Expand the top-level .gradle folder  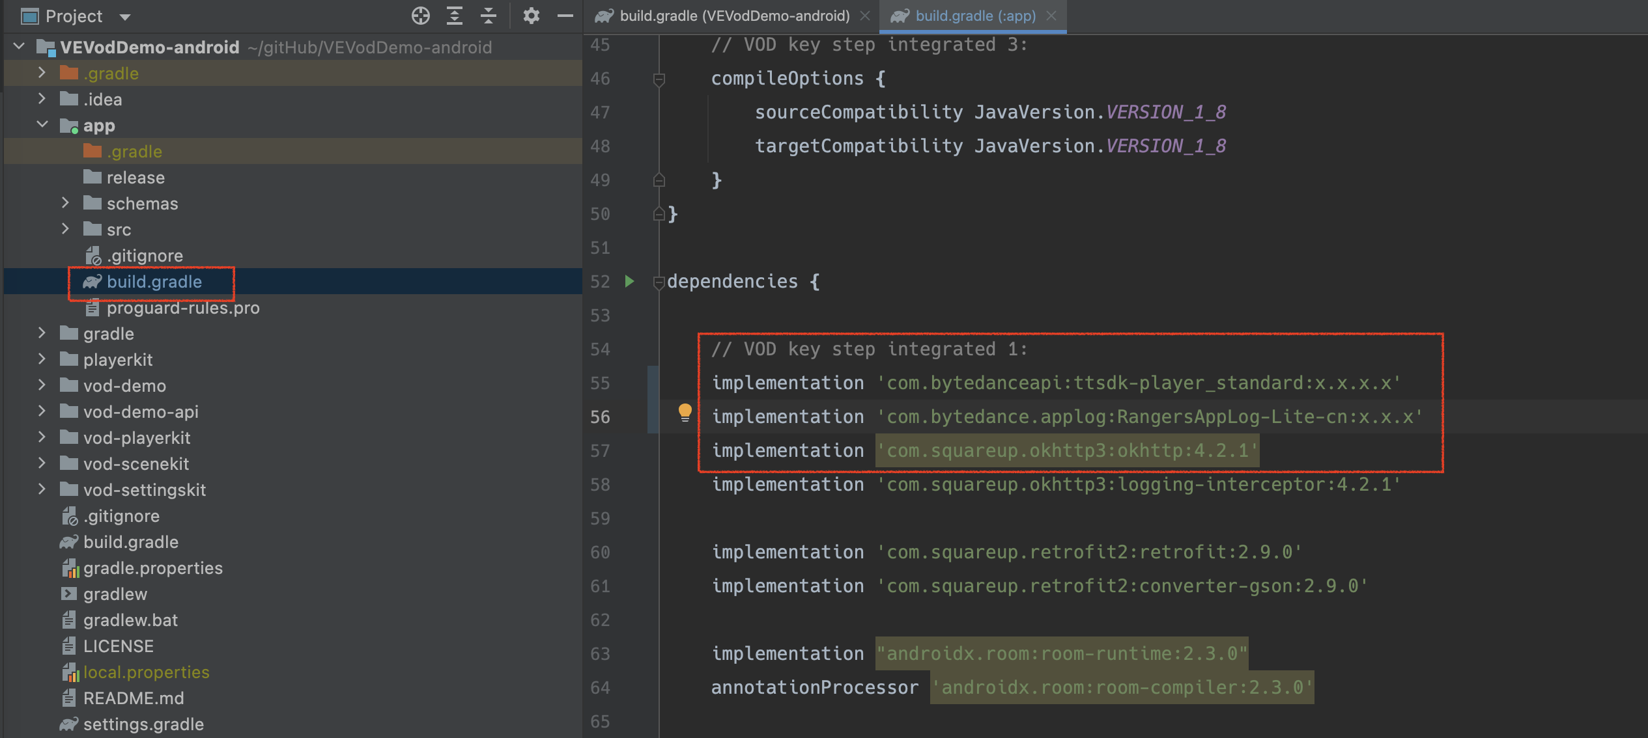pyautogui.click(x=42, y=72)
